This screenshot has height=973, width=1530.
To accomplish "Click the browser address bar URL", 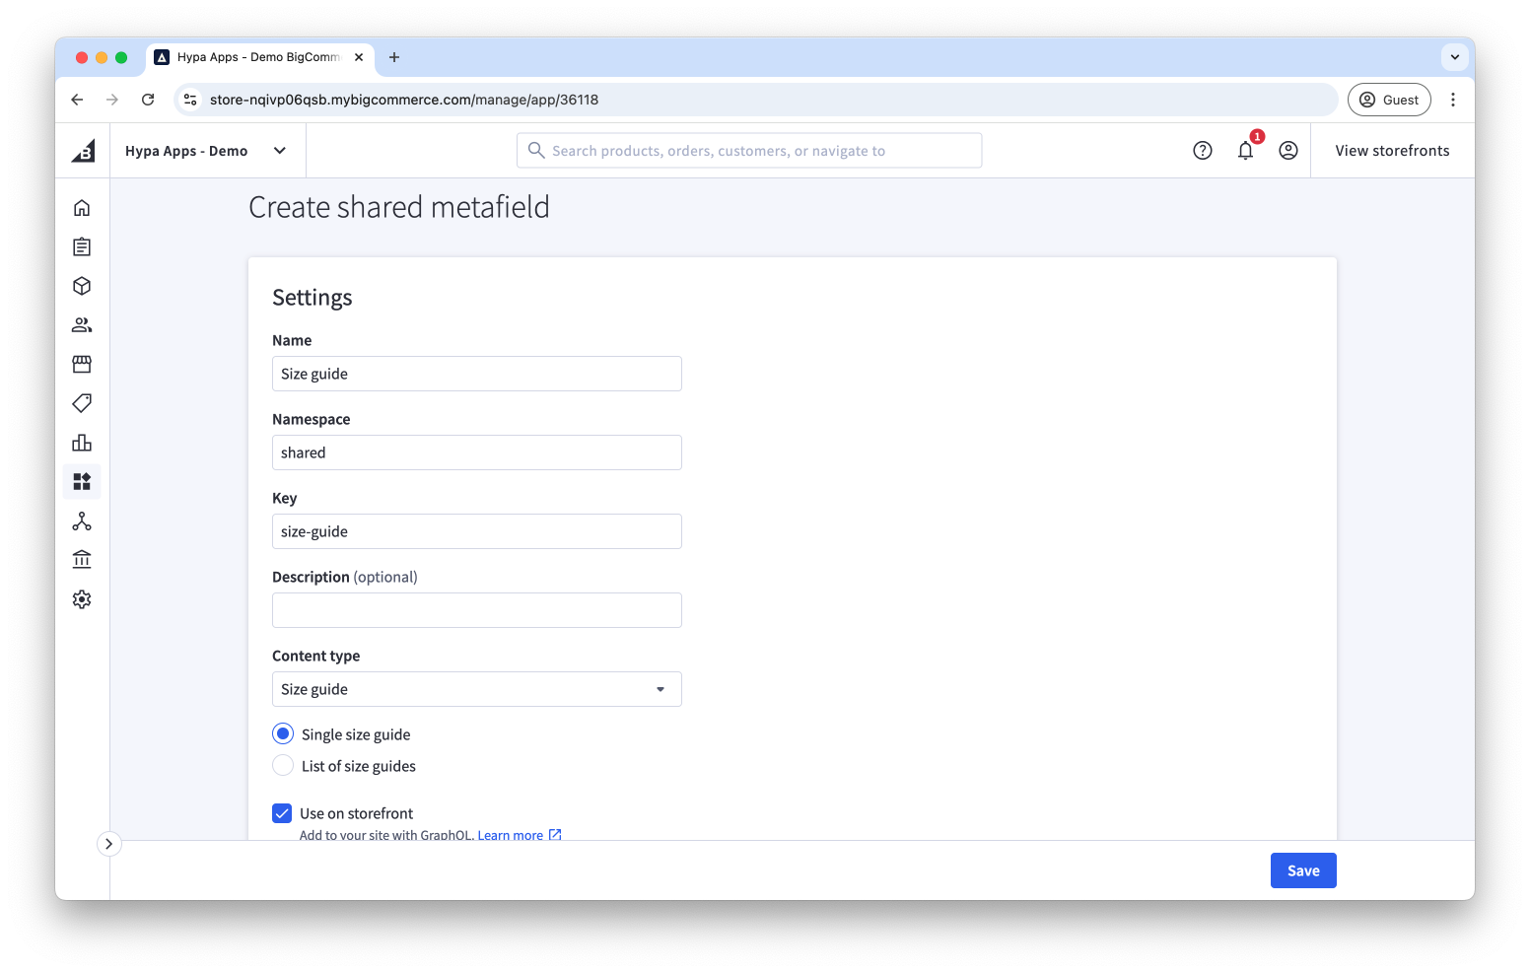I will click(404, 100).
